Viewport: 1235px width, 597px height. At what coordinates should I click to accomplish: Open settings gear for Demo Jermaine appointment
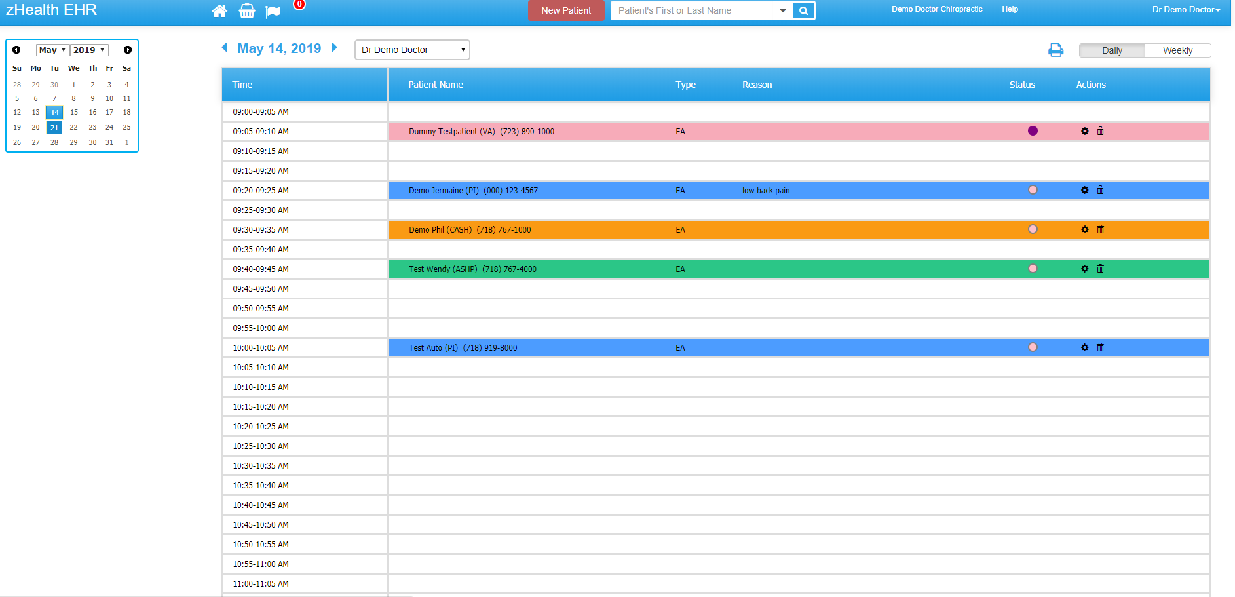(x=1085, y=190)
